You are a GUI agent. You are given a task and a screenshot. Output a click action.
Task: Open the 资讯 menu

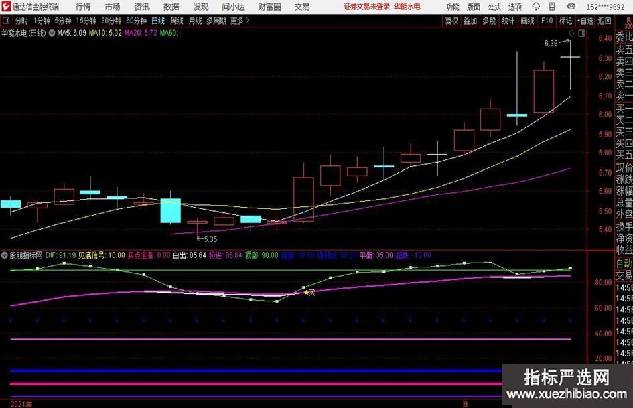click(x=142, y=7)
